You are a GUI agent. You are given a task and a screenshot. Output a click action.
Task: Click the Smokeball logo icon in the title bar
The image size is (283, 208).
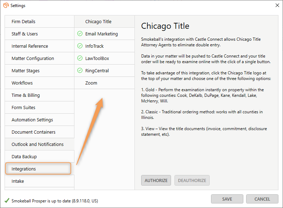[x=6, y=5]
